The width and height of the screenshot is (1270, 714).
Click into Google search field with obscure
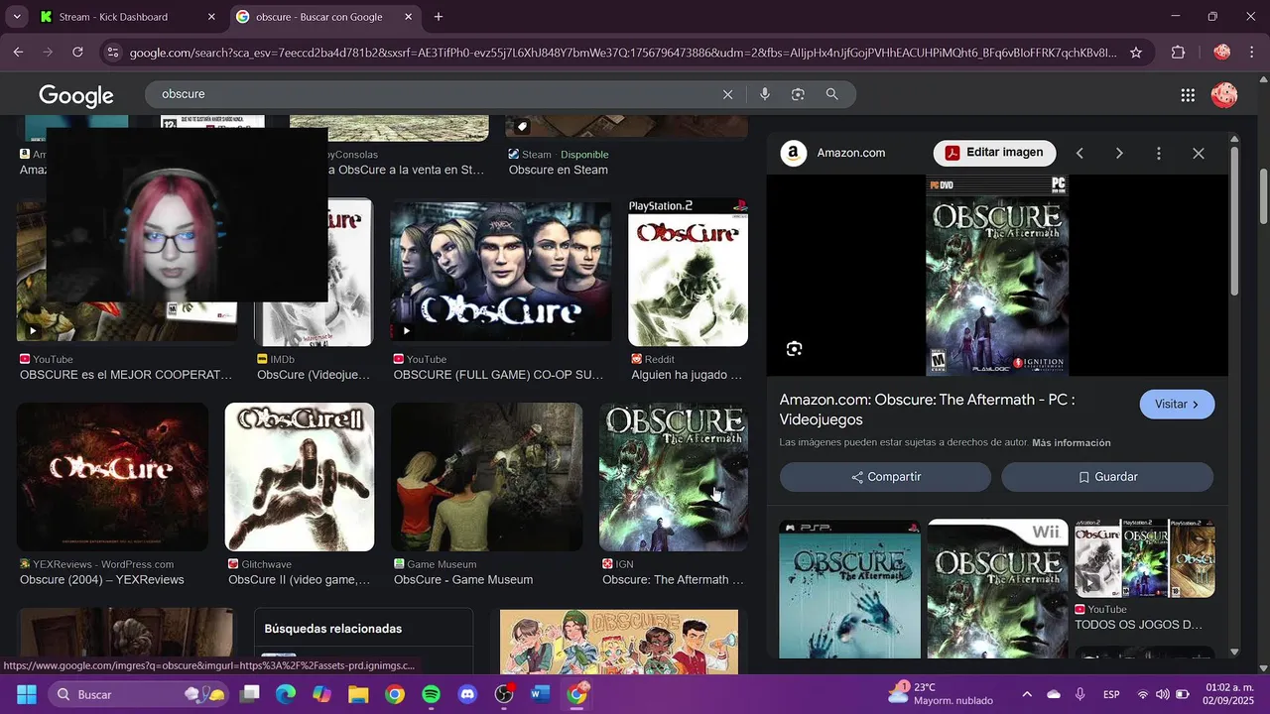point(437,94)
